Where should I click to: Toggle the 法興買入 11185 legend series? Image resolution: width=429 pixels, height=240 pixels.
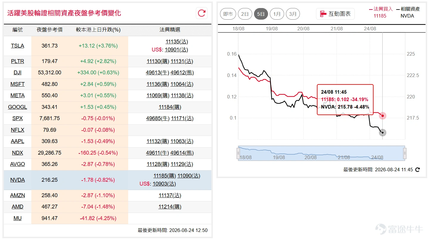[380, 12]
